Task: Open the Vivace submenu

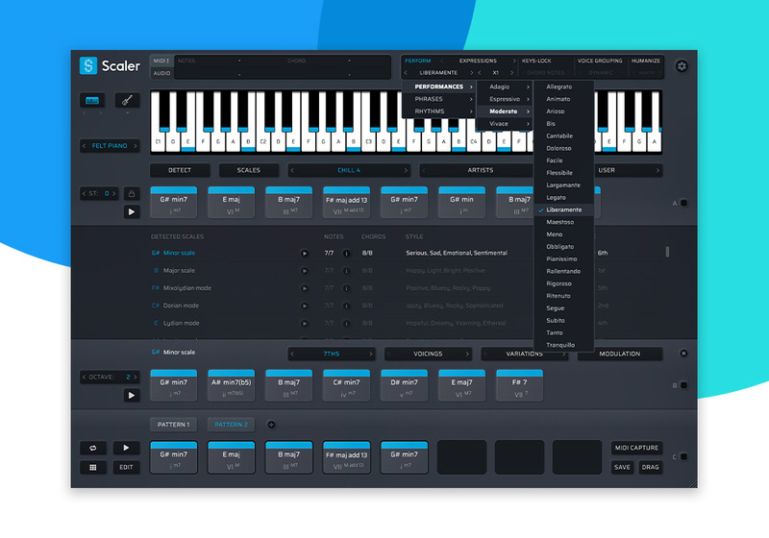Action: tap(505, 124)
